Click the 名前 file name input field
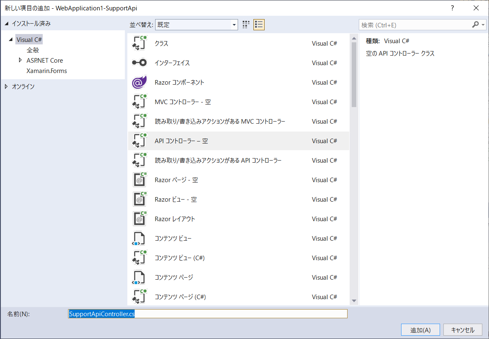Viewport: 489px width, 339px height. (208, 314)
